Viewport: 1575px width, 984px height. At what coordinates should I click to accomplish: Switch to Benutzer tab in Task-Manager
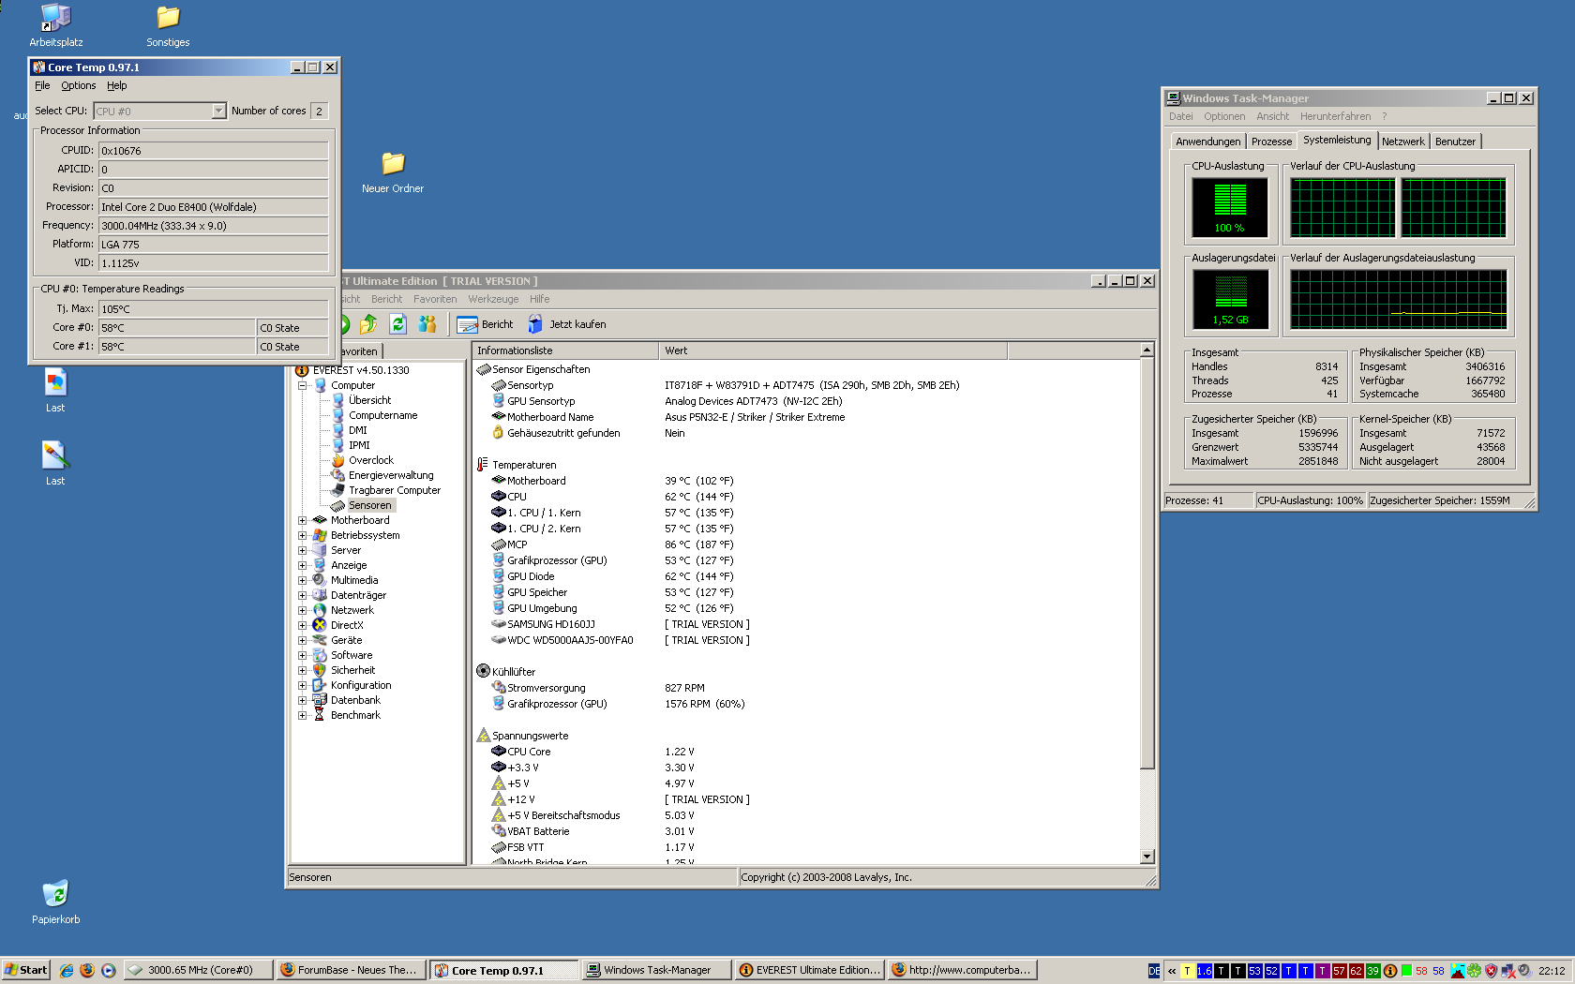(1455, 142)
